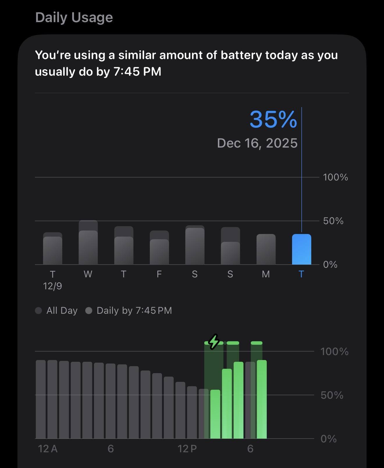Tap the M day label

(x=266, y=274)
